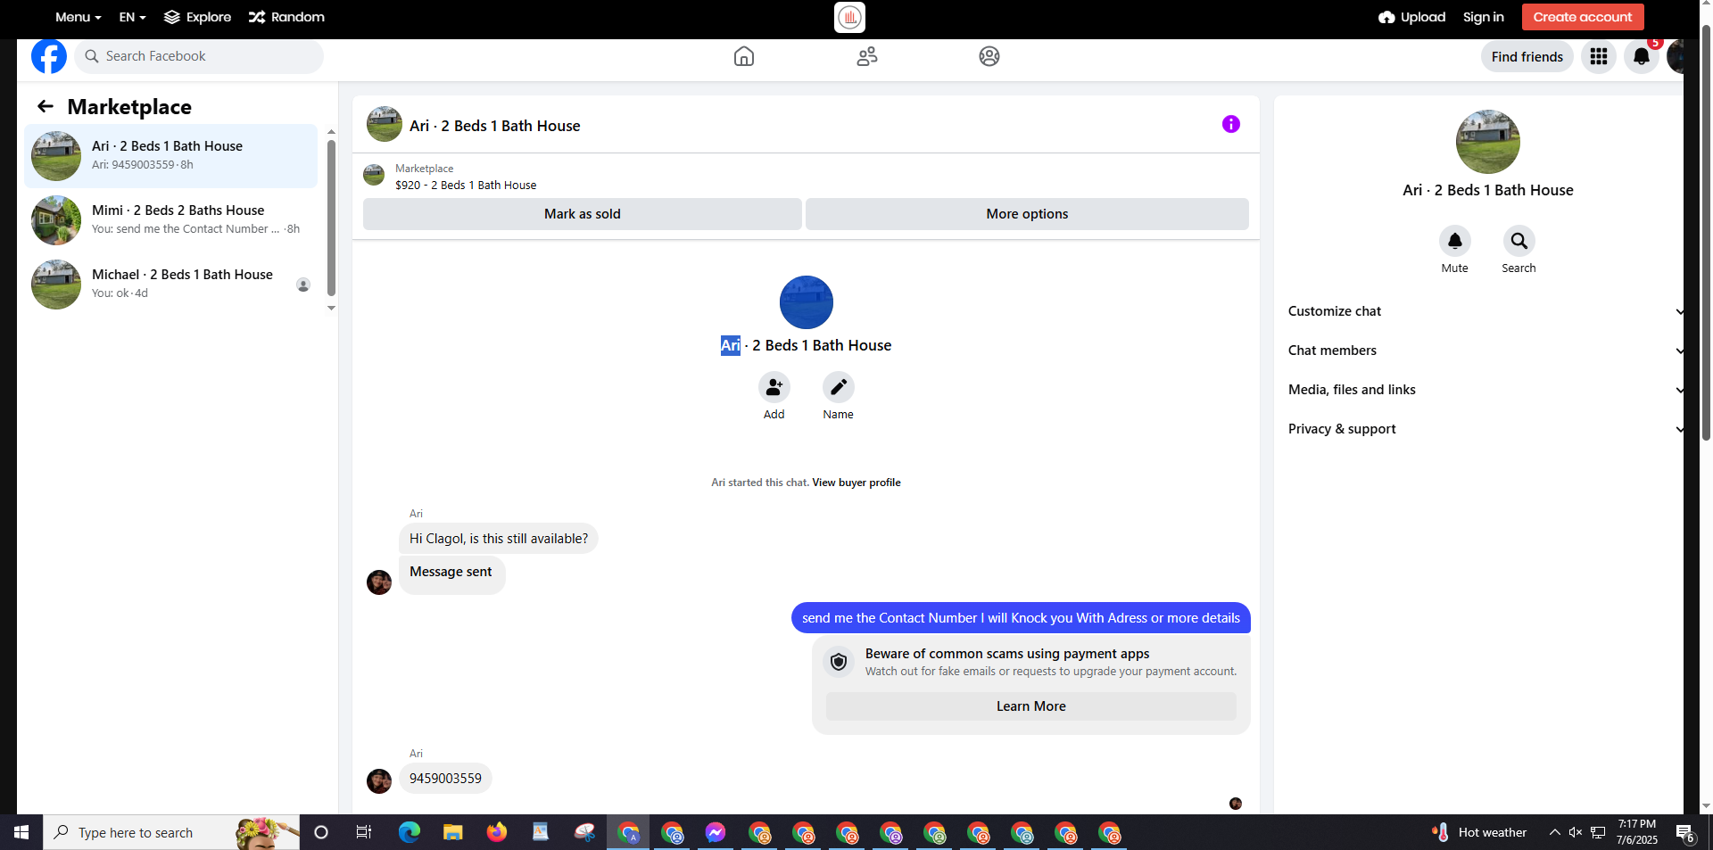
Task: Open the Explore menu item
Action: coord(198,17)
